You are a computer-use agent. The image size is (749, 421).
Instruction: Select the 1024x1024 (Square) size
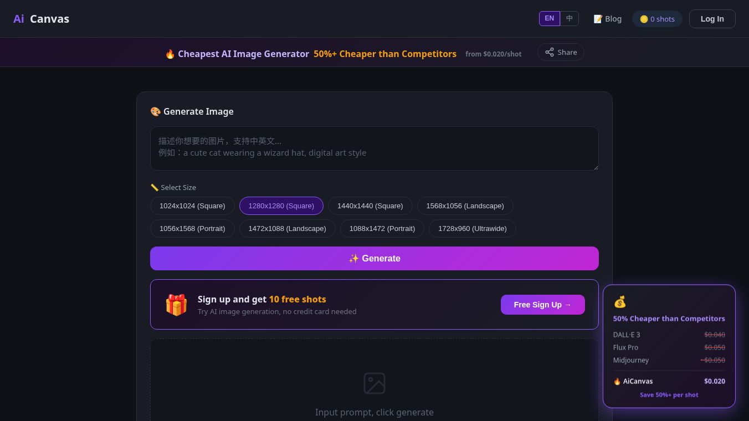(x=192, y=206)
